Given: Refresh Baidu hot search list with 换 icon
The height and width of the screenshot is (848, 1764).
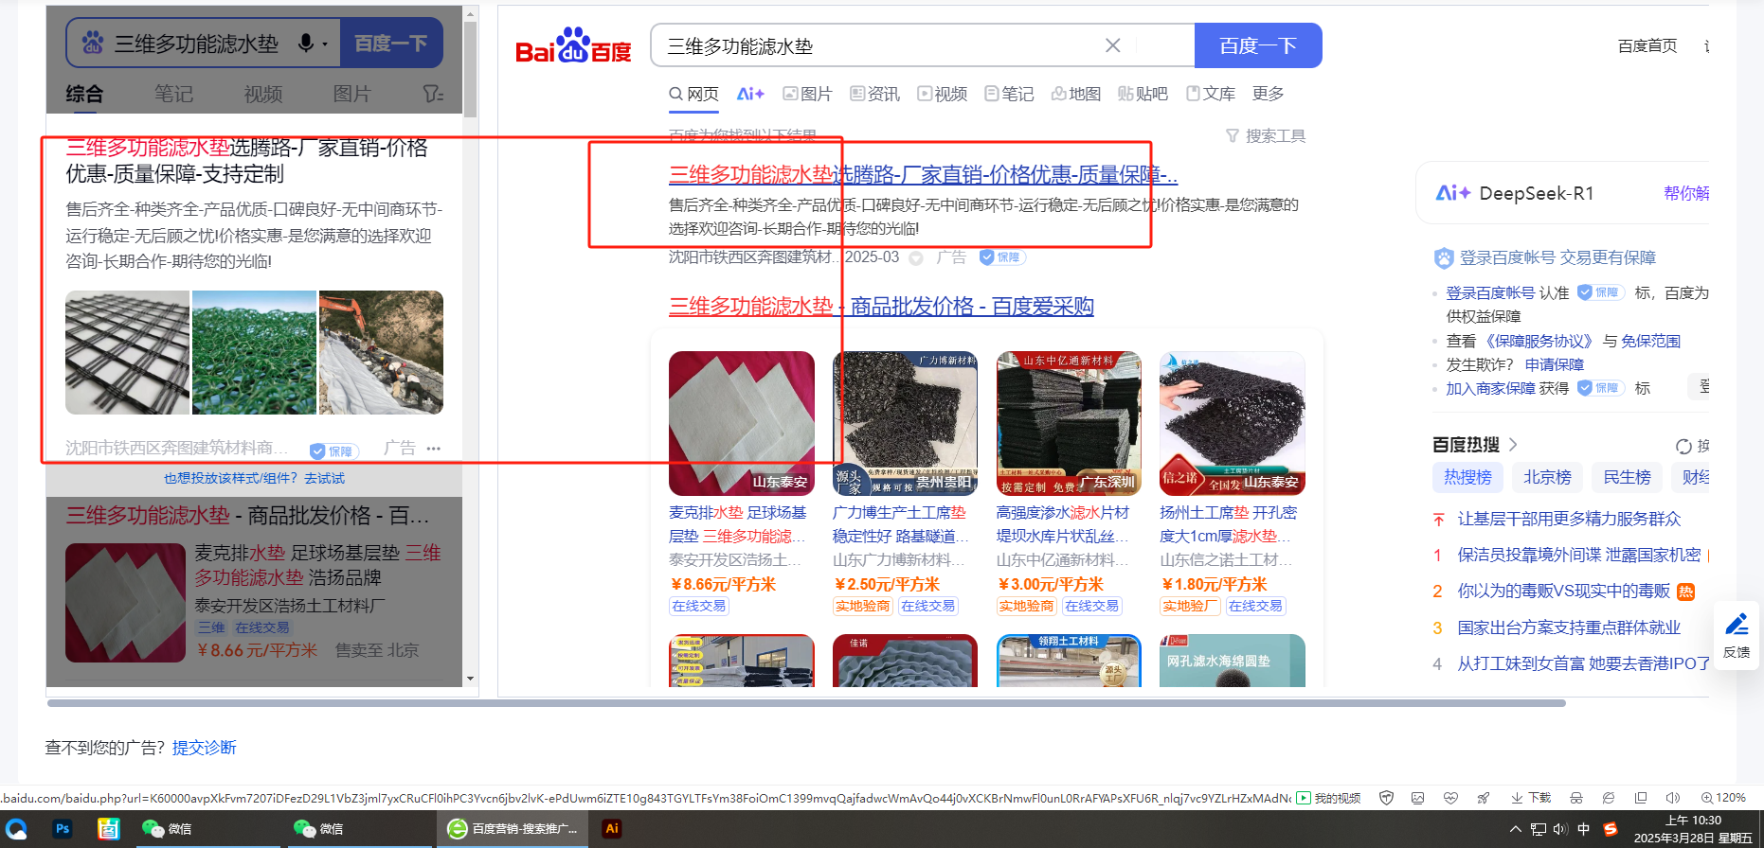Looking at the screenshot, I should pyautogui.click(x=1683, y=446).
